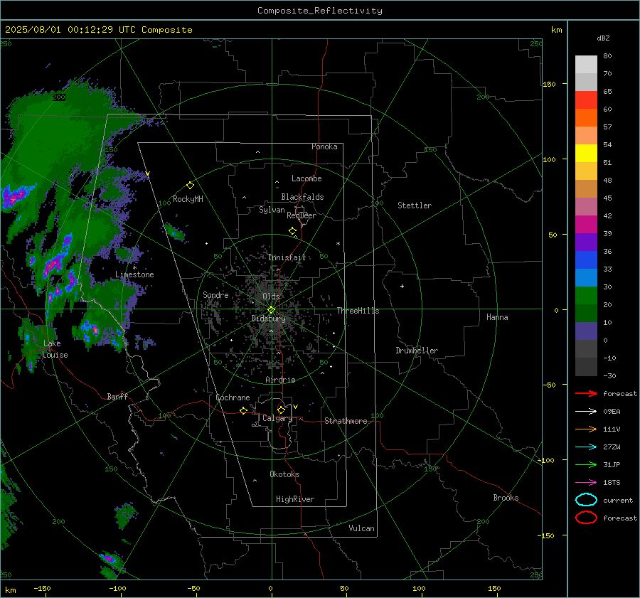Click the Sylvan label on the map
The width and height of the screenshot is (640, 598).
pyautogui.click(x=272, y=210)
